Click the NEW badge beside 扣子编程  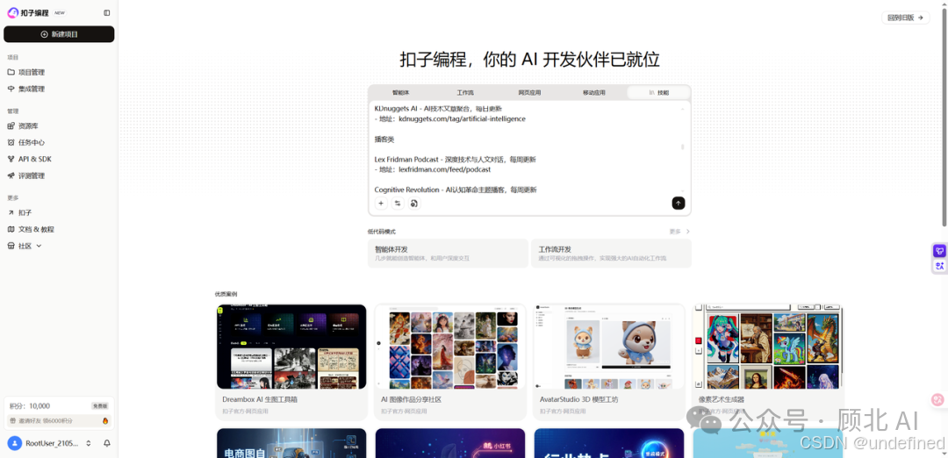[x=60, y=12]
